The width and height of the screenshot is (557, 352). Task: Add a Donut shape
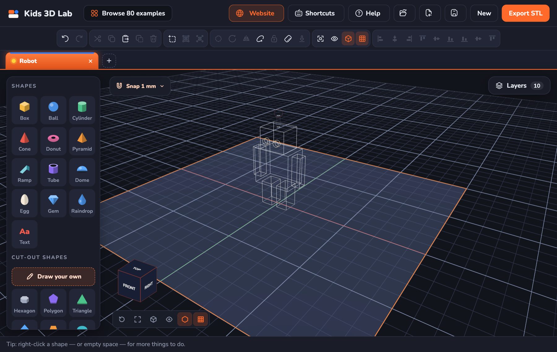[x=53, y=141]
